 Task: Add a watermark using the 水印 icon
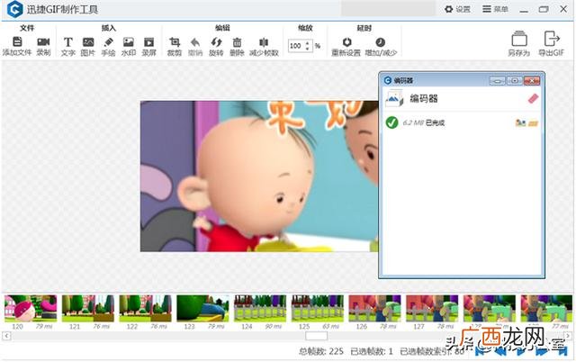click(128, 42)
